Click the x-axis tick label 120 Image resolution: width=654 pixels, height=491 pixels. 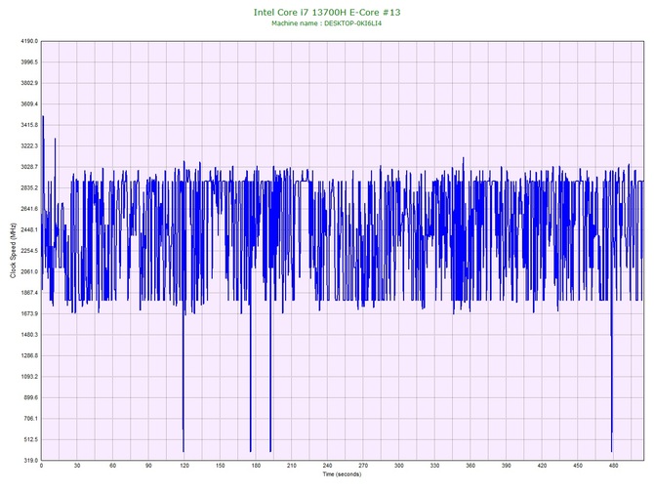(184, 466)
